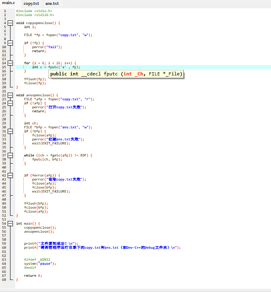This screenshot has height=292, width=271.
Task: Click the #endif directive
Action: point(30,268)
